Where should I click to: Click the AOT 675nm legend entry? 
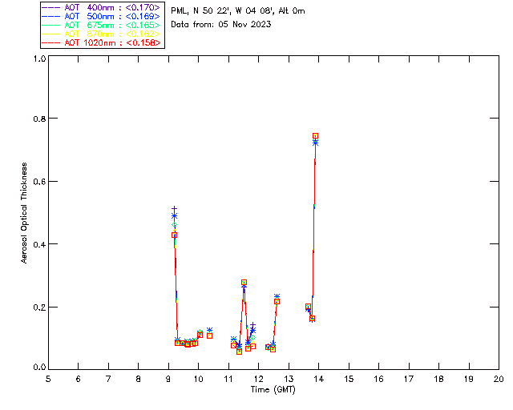click(101, 25)
